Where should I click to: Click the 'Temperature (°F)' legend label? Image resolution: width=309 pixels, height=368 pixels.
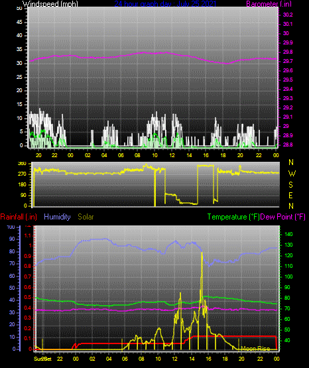(233, 217)
